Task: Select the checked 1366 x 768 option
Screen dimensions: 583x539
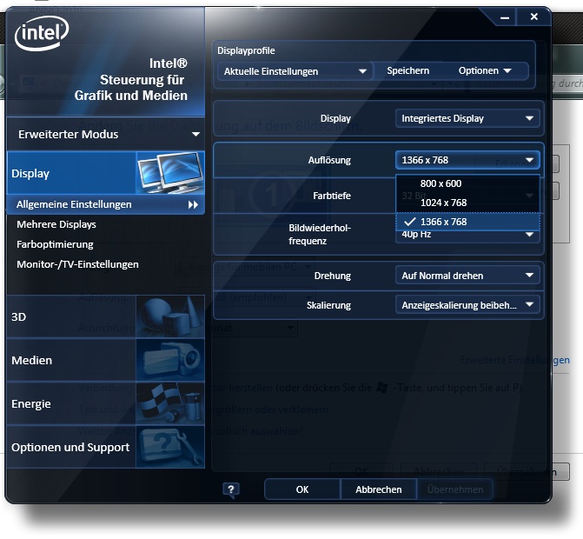Action: (467, 222)
